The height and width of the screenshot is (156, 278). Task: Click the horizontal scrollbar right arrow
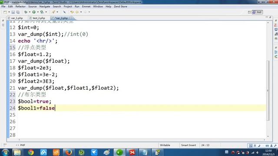tap(265, 140)
